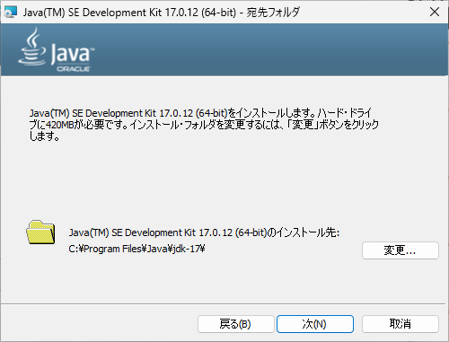
Task: Click the Java Oracle logo
Action: 56,49
